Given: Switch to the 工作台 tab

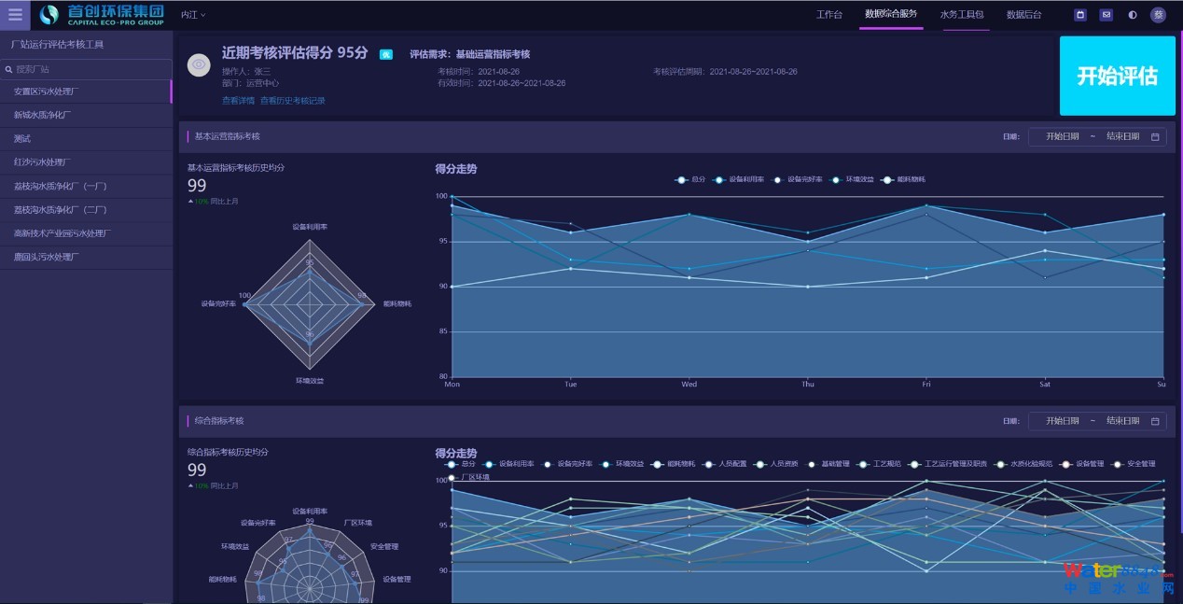Looking at the screenshot, I should (x=828, y=14).
